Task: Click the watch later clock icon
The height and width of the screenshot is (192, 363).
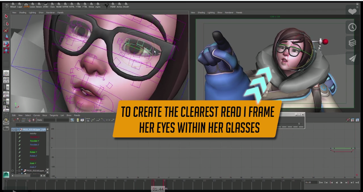Action: pyautogui.click(x=352, y=27)
